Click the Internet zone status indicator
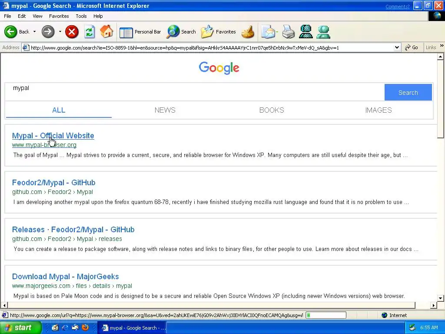This screenshot has width=445, height=334. click(394, 315)
